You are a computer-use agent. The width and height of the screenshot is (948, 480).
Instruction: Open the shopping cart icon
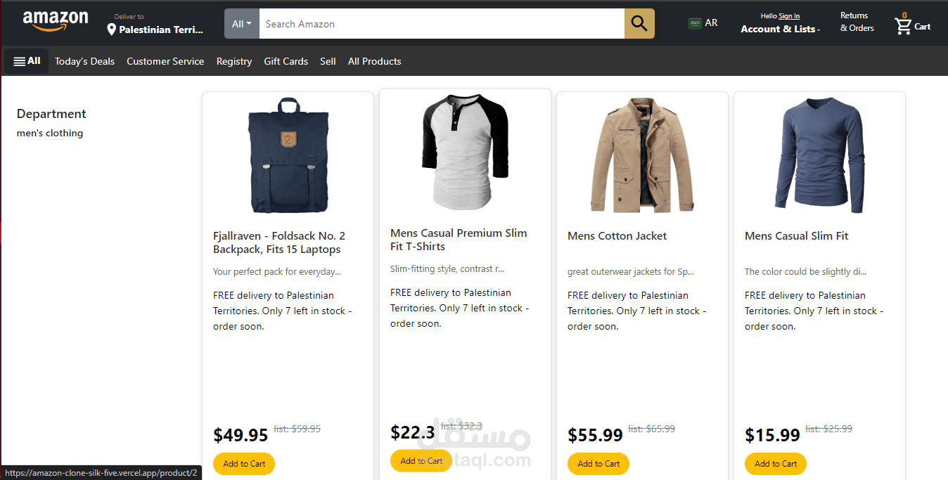(x=903, y=26)
